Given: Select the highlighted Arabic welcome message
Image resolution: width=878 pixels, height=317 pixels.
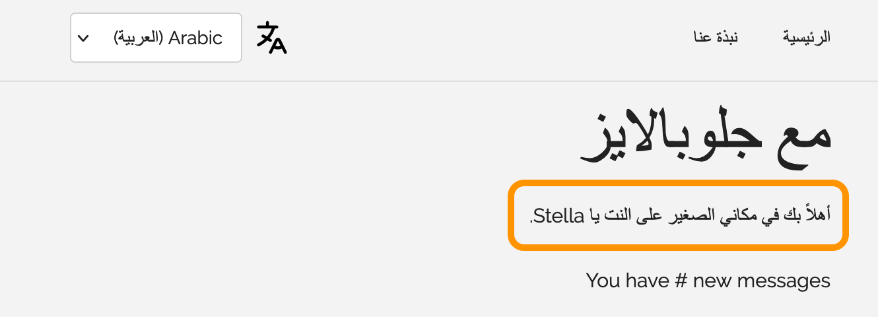Looking at the screenshot, I should pyautogui.click(x=678, y=215).
